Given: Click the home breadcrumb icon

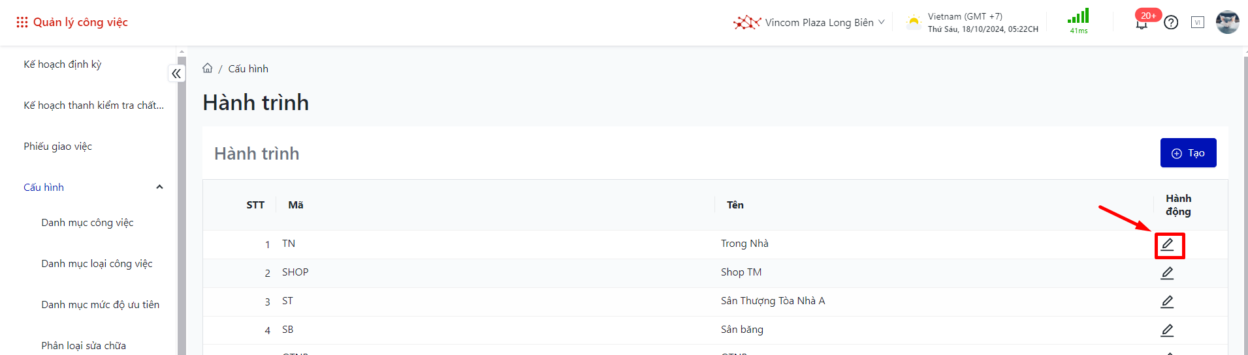Looking at the screenshot, I should tap(208, 68).
